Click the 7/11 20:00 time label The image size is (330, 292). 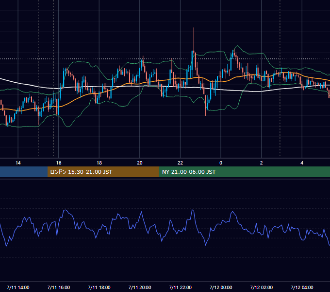[140, 287]
